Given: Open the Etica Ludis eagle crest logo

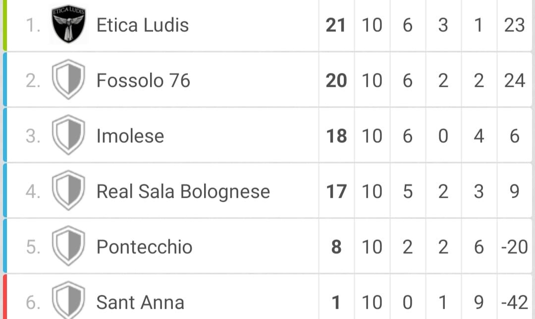Looking at the screenshot, I should [x=68, y=24].
